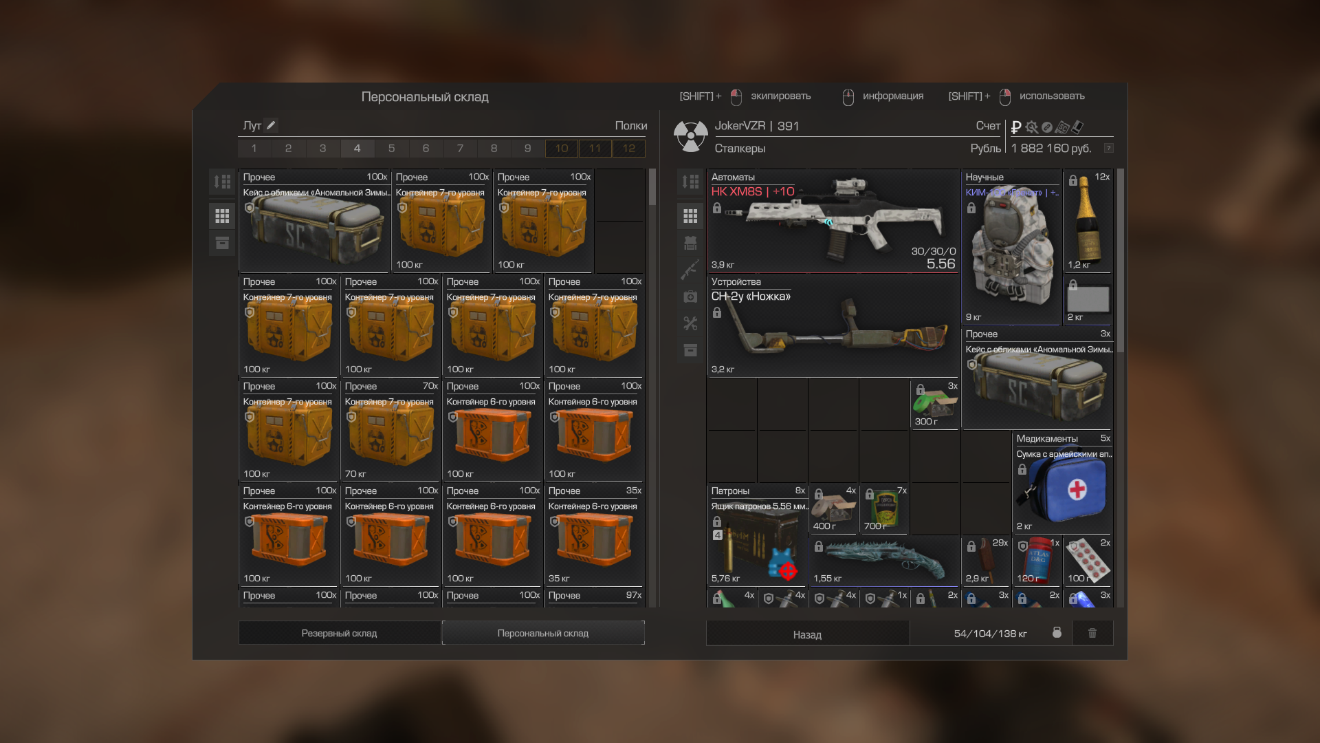Select the 100x Аномальной Зимы case in storage
This screenshot has height=743, width=1320.
tap(315, 221)
